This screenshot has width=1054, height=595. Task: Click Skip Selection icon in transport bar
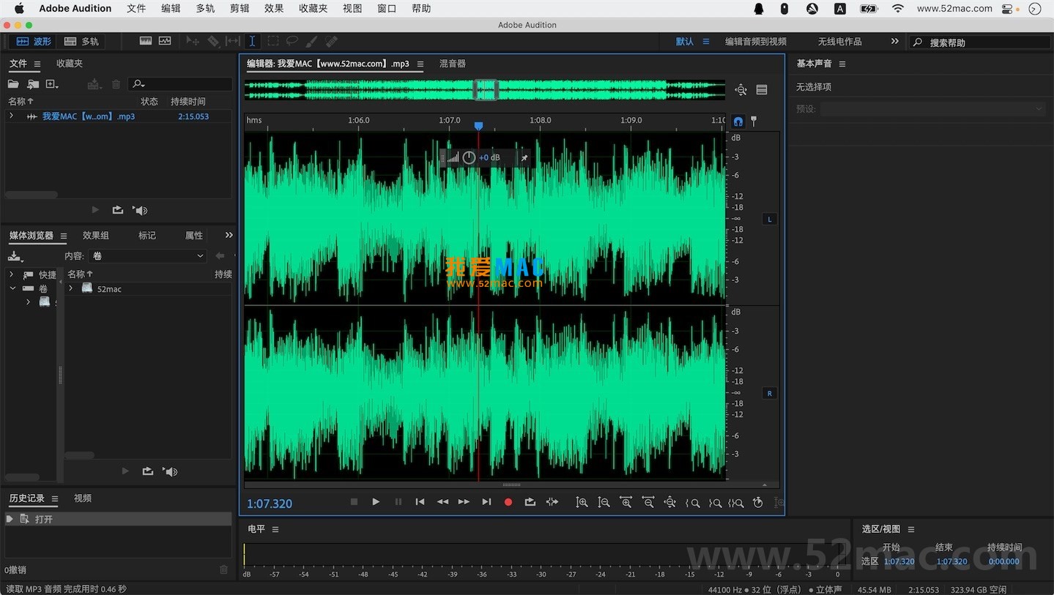552,502
